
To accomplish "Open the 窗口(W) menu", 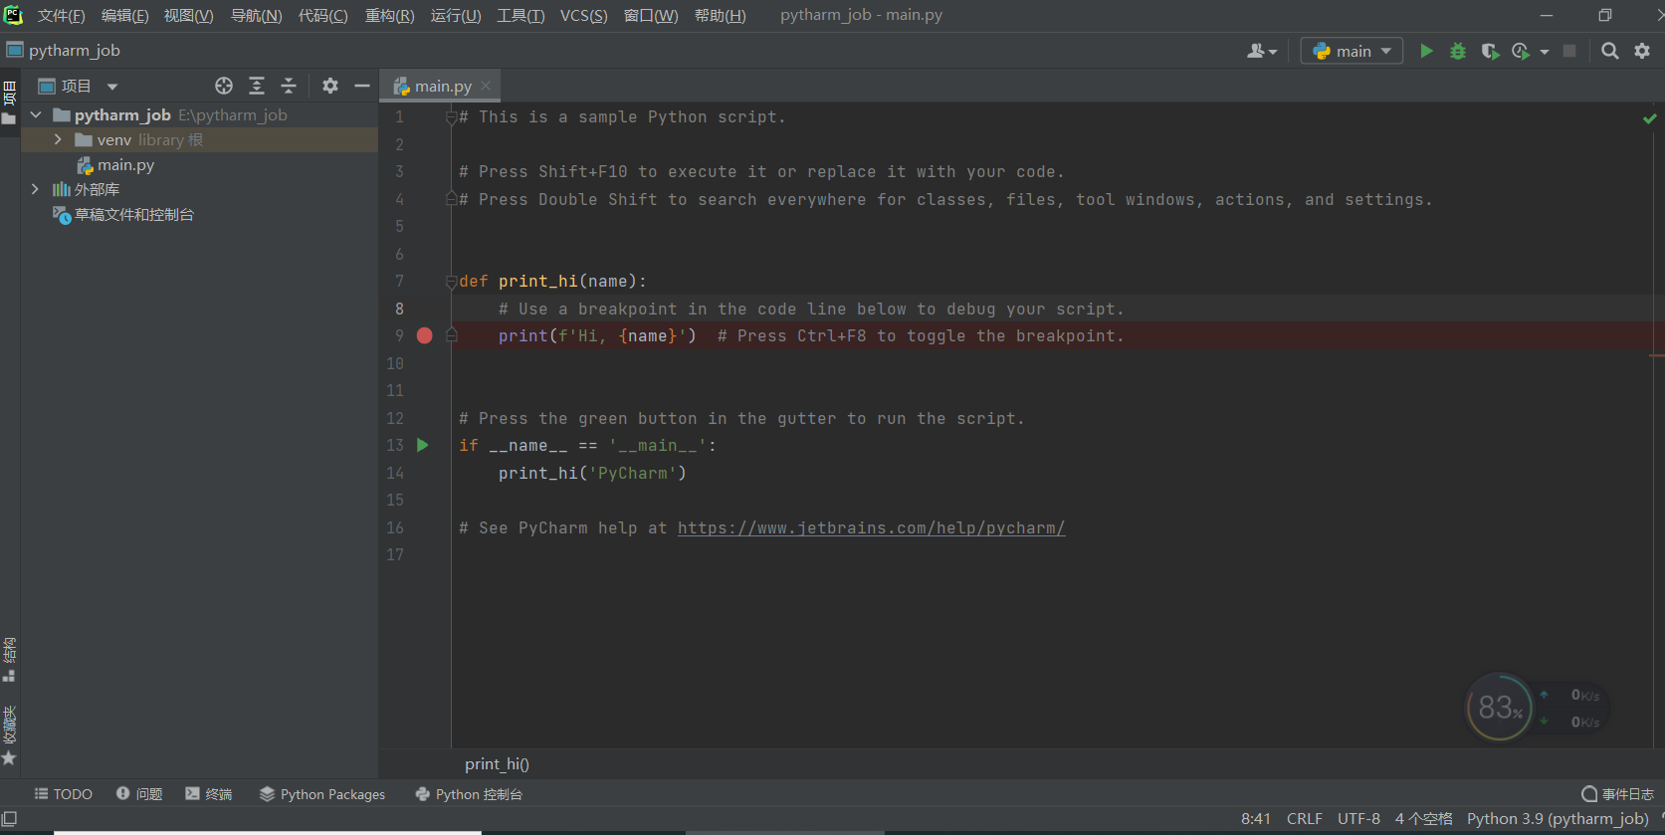I will point(651,15).
